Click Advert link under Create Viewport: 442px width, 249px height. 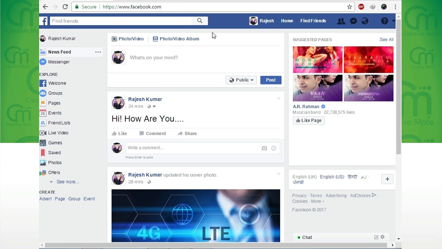46,199
